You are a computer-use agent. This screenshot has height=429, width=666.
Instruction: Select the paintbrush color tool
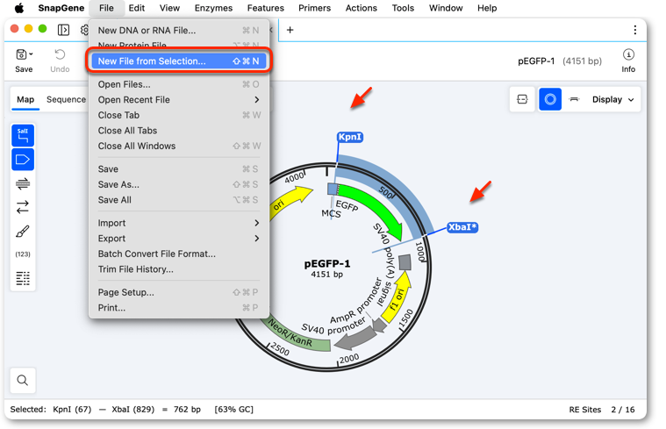(x=23, y=231)
